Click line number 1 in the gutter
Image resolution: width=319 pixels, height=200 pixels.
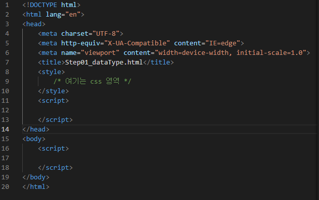(7, 5)
